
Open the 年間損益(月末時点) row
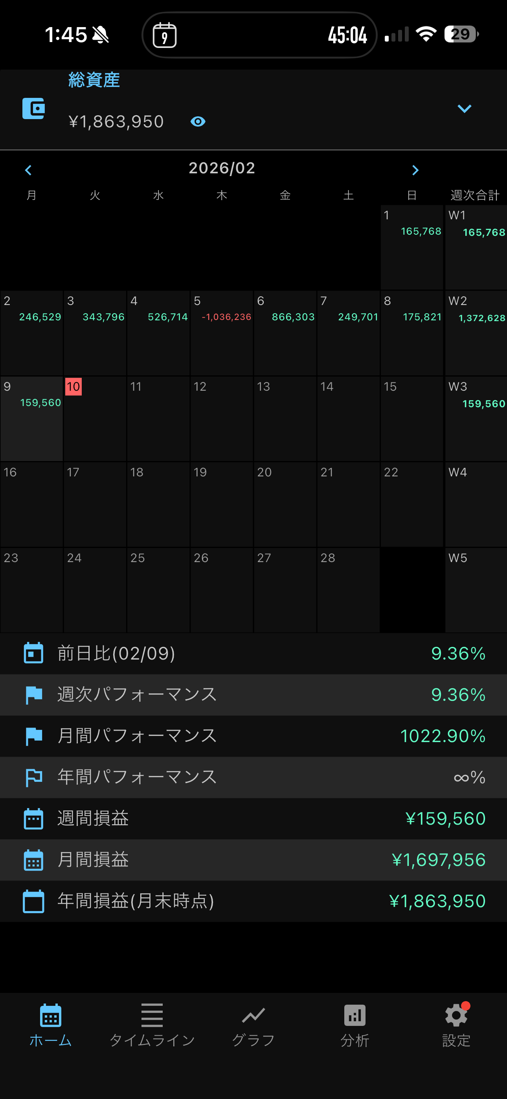[253, 901]
